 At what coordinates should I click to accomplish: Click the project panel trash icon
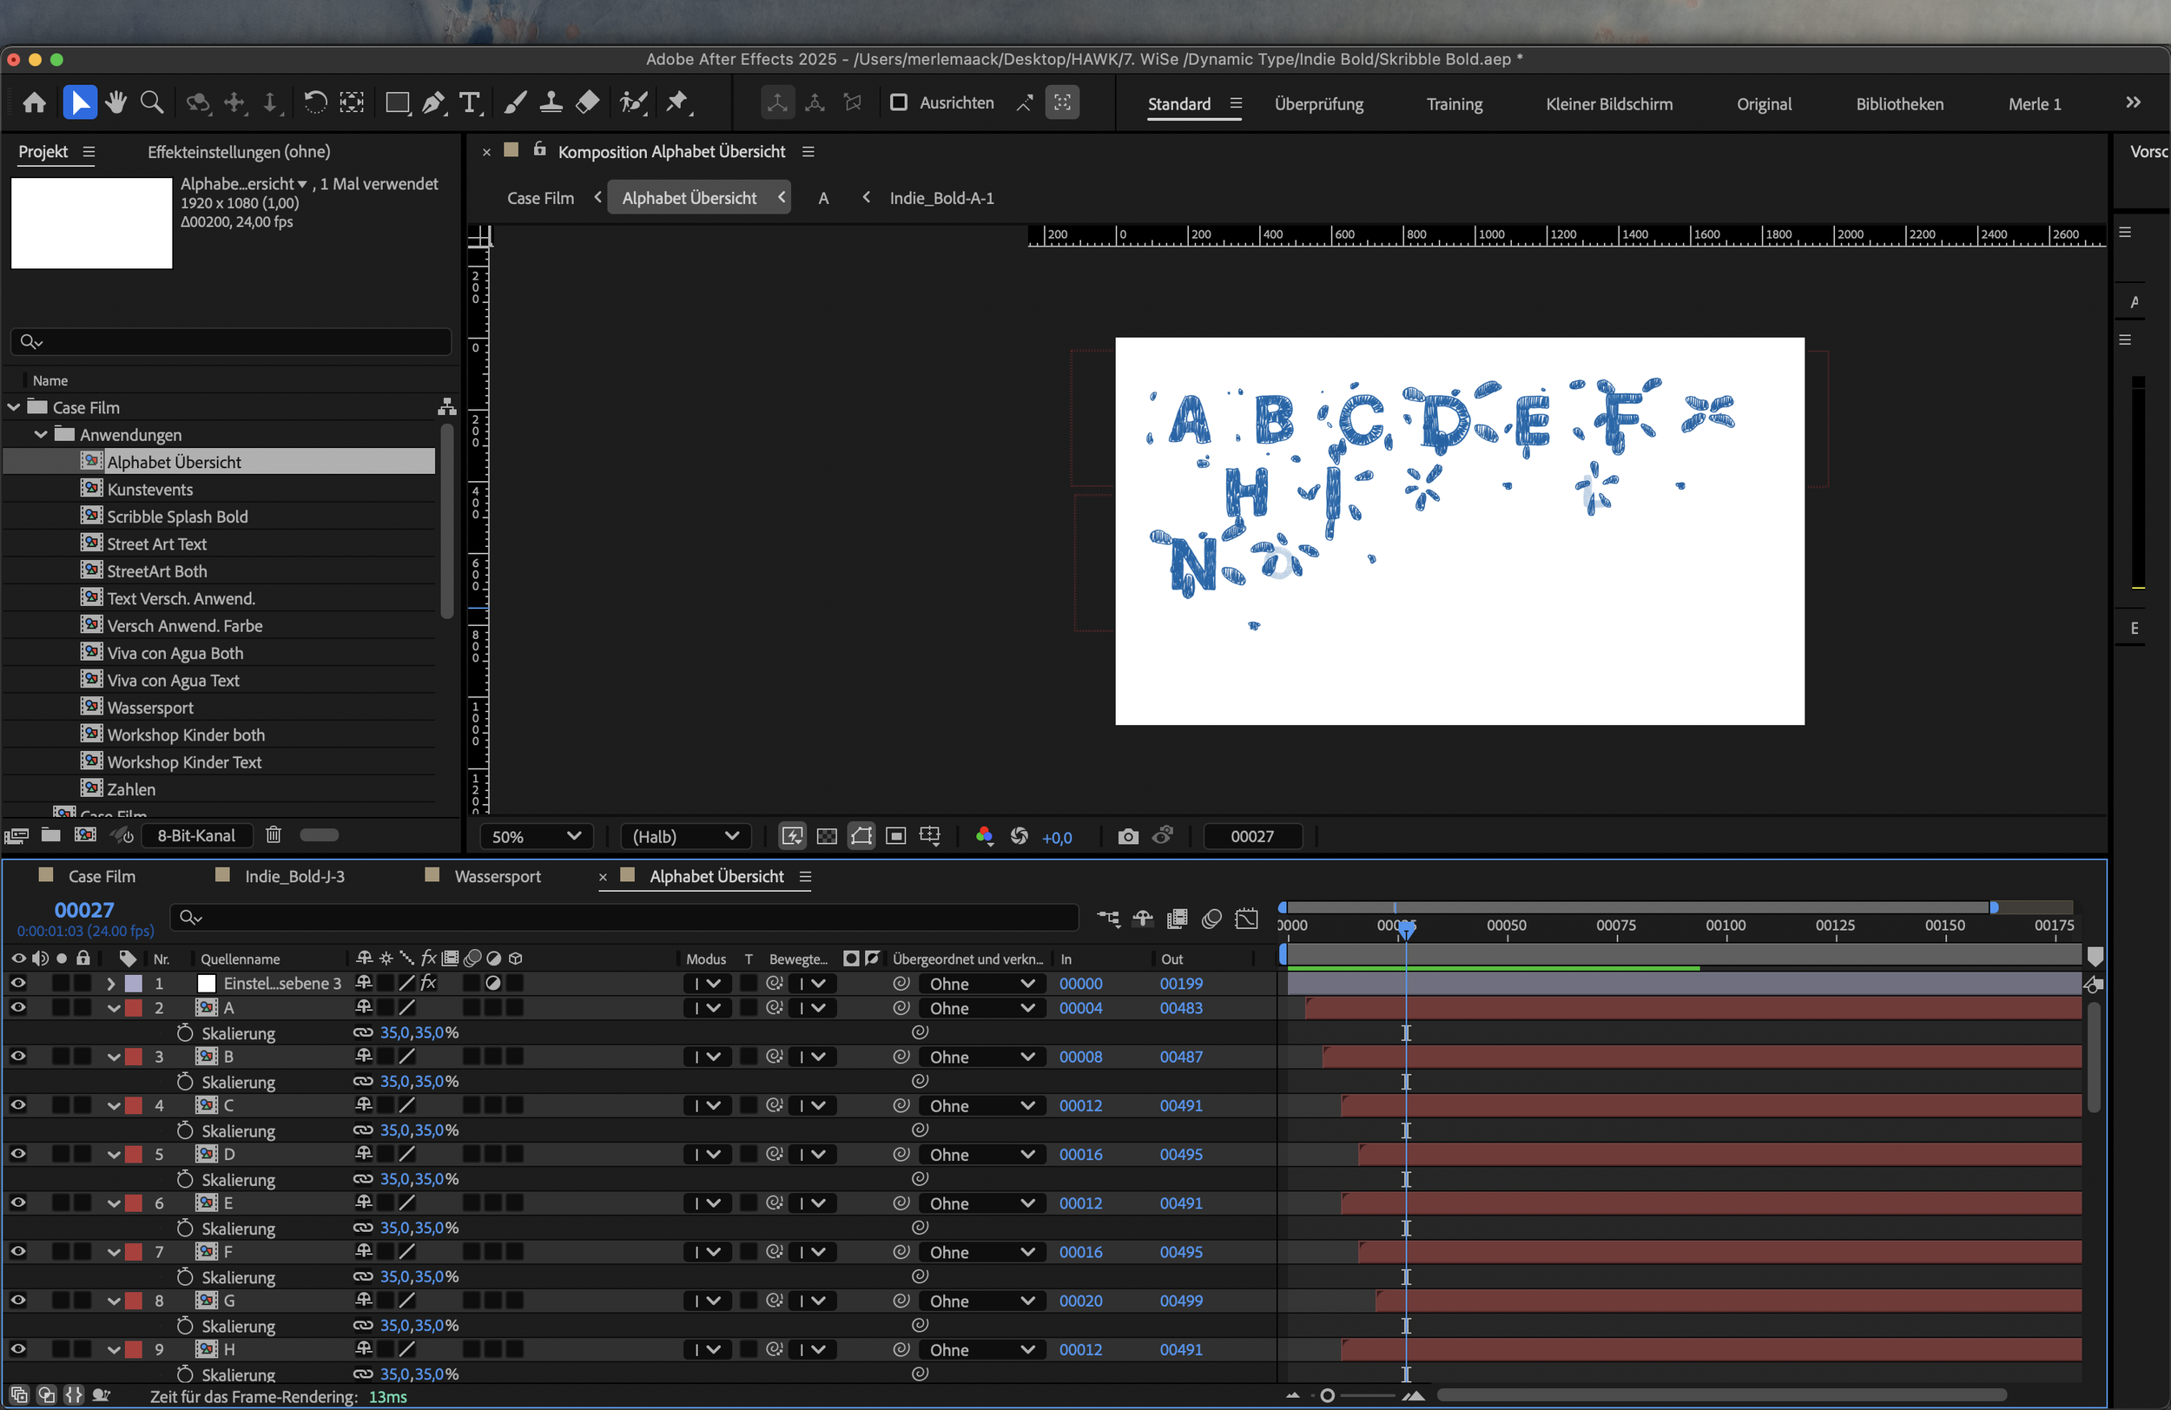tap(273, 834)
